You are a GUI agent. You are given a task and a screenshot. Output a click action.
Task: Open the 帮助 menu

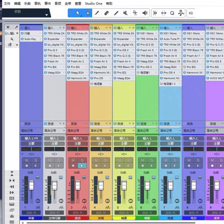(x=109, y=3)
